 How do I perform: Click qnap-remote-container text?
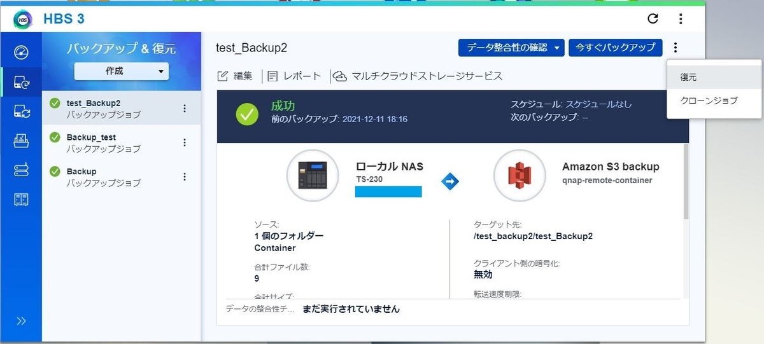coord(607,180)
